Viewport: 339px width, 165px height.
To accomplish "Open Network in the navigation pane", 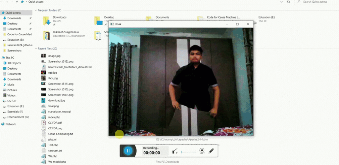I will tap(11, 124).
